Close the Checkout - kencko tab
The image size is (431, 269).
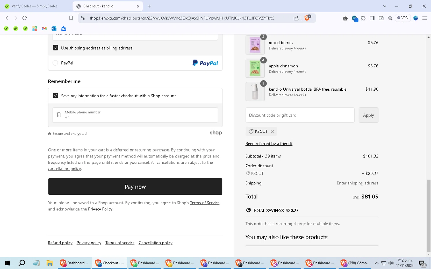point(138,6)
